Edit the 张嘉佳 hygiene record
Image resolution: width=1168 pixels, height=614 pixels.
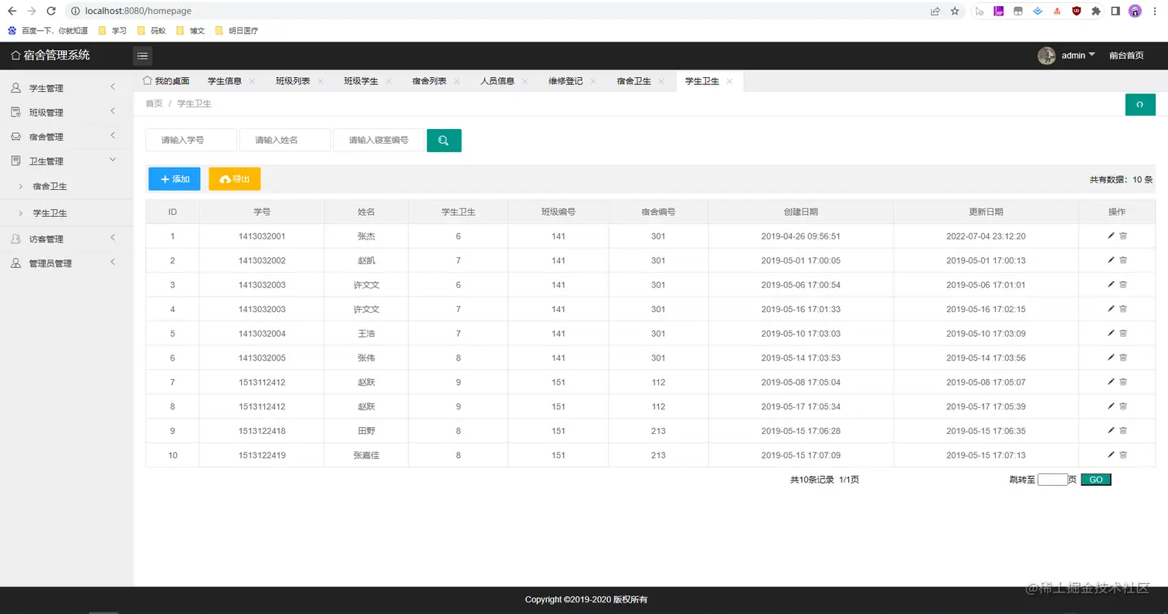(1111, 455)
